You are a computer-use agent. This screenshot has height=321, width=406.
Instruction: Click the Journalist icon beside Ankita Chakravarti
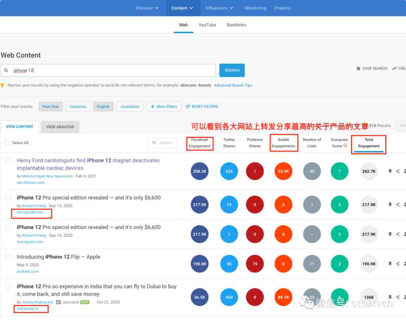[59, 302]
